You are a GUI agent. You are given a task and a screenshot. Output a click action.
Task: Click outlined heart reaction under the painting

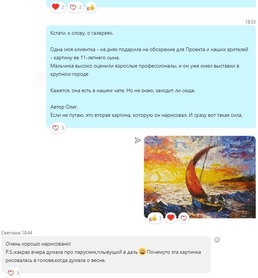tap(184, 218)
